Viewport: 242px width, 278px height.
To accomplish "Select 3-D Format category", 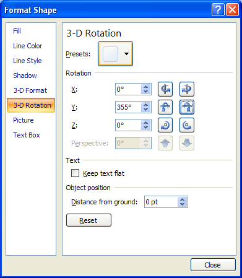I will pos(31,90).
